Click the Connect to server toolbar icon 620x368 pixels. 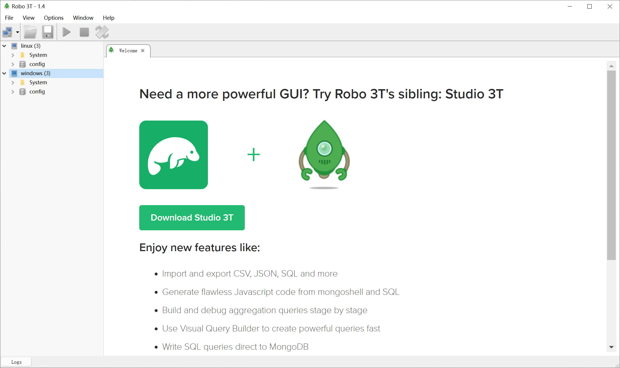pos(8,32)
